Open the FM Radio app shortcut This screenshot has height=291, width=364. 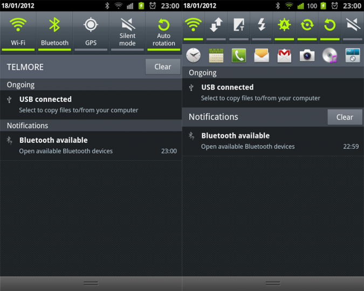(x=353, y=56)
